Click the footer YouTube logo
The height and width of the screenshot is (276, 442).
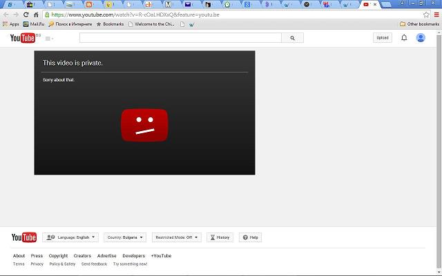point(24,237)
